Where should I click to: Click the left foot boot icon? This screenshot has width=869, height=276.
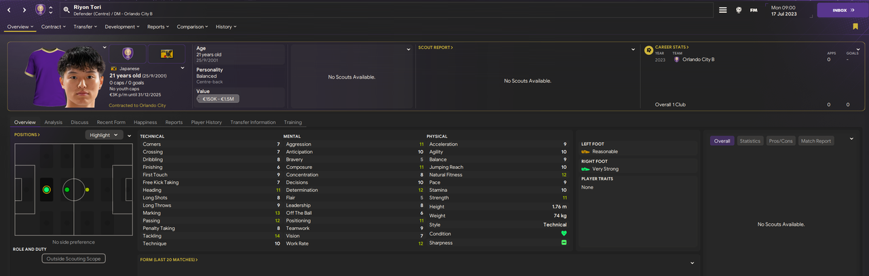tap(586, 152)
